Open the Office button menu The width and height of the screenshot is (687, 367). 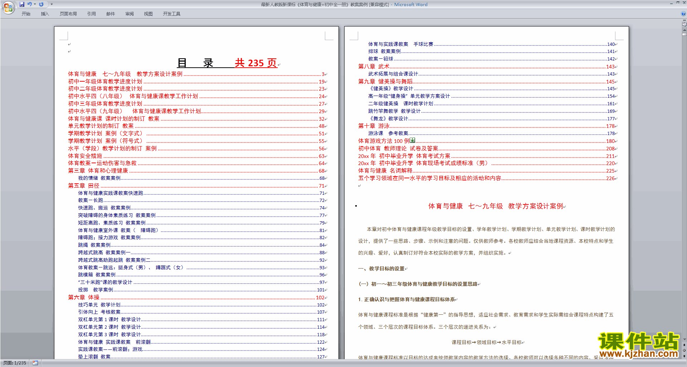[8, 8]
